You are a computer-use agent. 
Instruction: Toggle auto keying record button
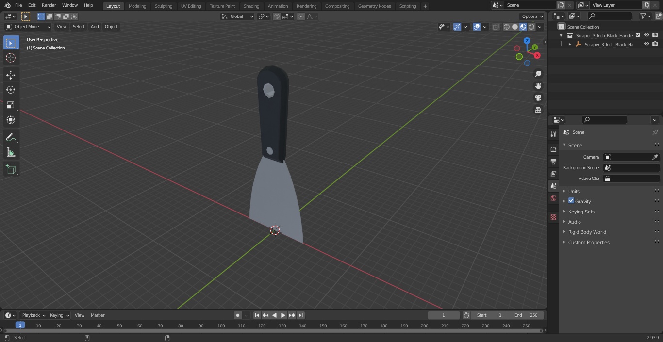tap(238, 315)
